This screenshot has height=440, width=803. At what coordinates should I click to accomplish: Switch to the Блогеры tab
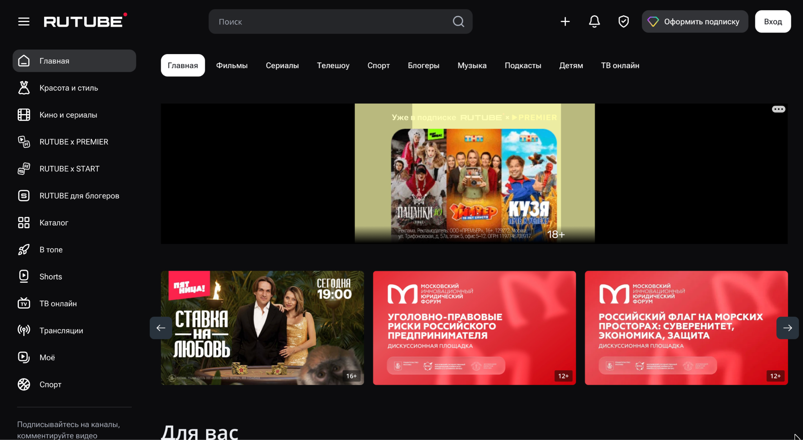[423, 65]
